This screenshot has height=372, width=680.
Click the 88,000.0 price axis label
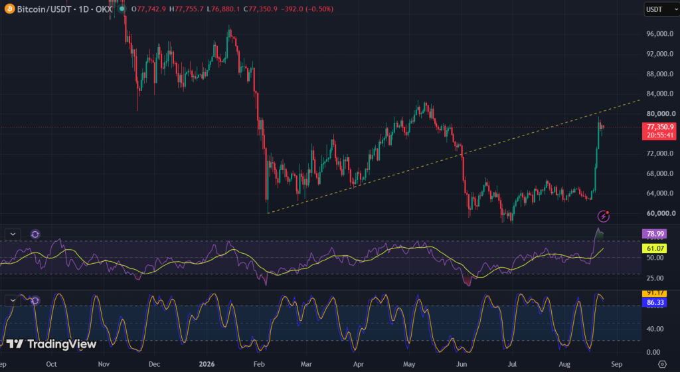(x=659, y=74)
